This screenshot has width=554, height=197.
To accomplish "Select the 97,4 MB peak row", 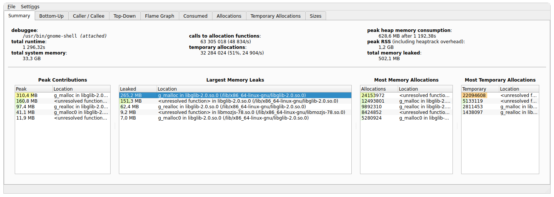I will (63, 106).
